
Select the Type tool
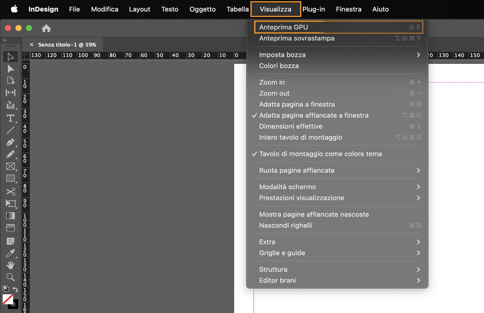(x=10, y=118)
